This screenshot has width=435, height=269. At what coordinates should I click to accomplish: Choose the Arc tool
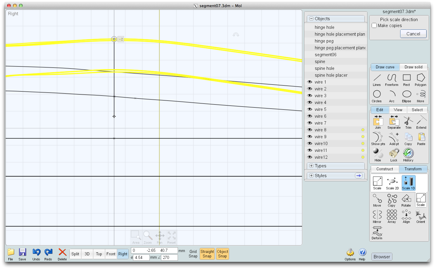[x=392, y=96]
